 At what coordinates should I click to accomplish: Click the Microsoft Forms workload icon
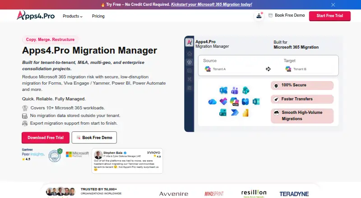click(223, 112)
